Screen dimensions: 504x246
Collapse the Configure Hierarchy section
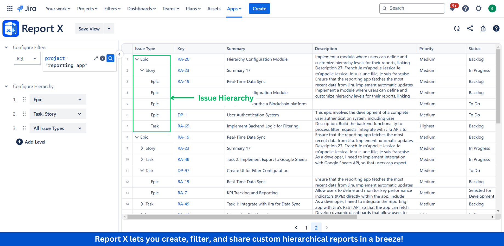6,86
